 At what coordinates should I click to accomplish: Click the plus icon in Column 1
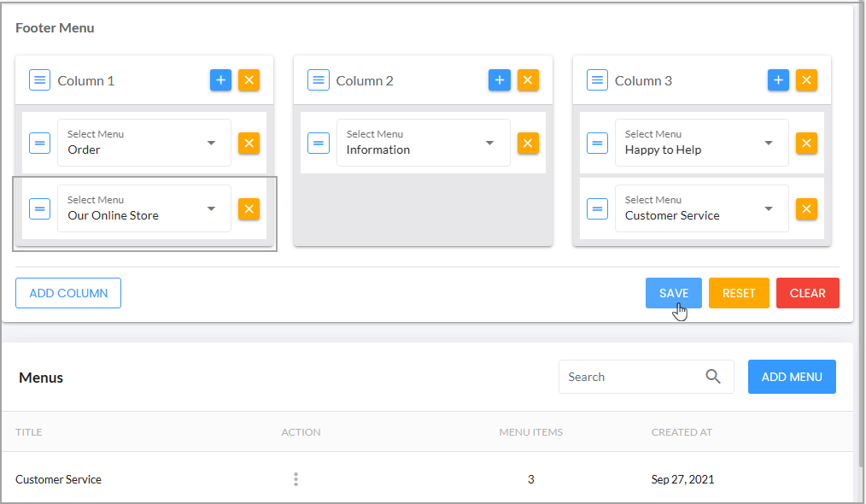220,80
